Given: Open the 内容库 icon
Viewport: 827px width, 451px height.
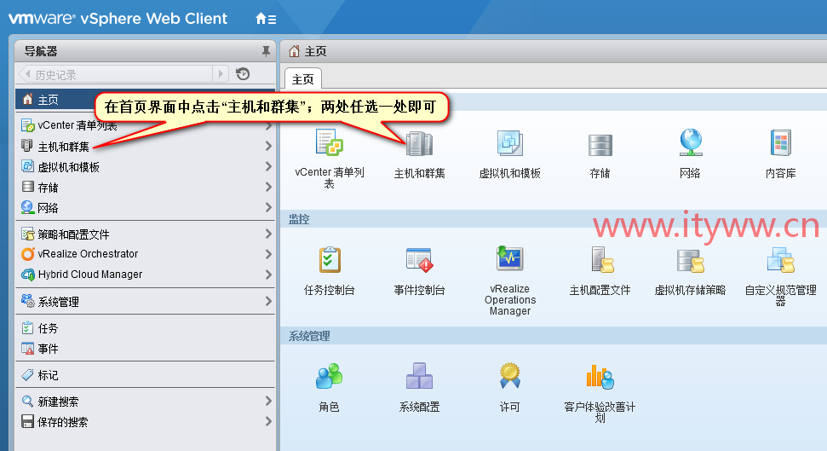Looking at the screenshot, I should [781, 142].
